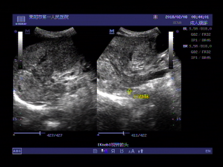
Task: Activate the right ultrasound image window
Action: coord(139,79)
